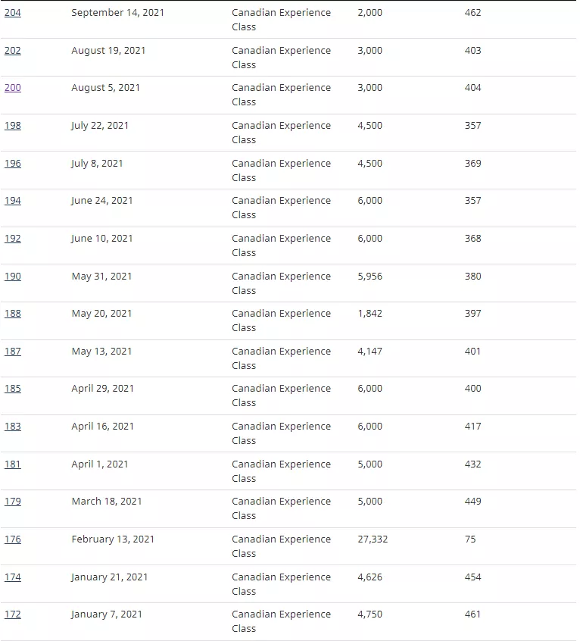
Task: Click the February 13, 2021 date cell
Action: 113,539
